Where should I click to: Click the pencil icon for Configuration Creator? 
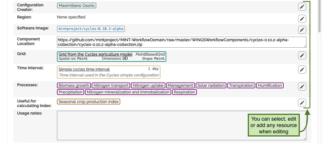coord(302,7)
